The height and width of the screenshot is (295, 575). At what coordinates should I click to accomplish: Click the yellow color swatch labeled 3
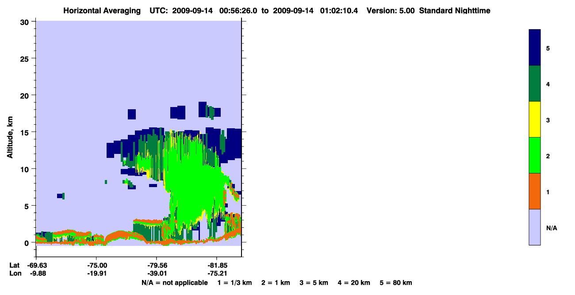534,119
